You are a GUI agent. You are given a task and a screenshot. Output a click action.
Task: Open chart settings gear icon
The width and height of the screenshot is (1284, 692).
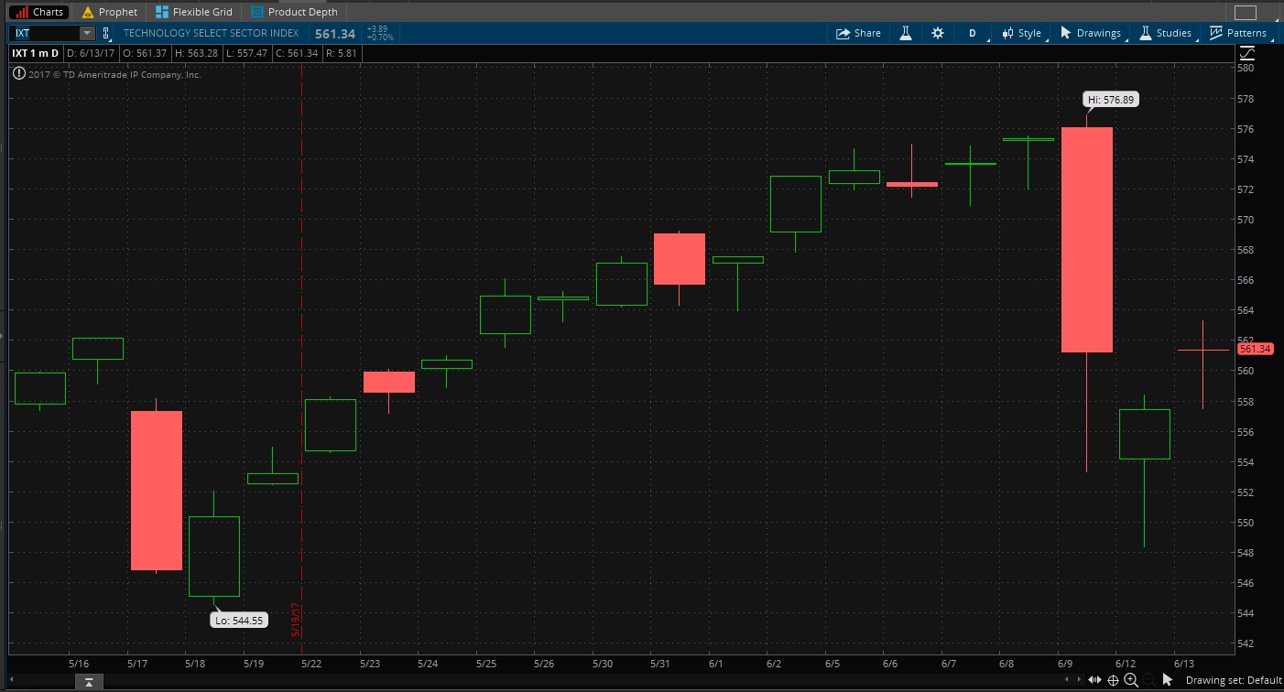pos(937,33)
